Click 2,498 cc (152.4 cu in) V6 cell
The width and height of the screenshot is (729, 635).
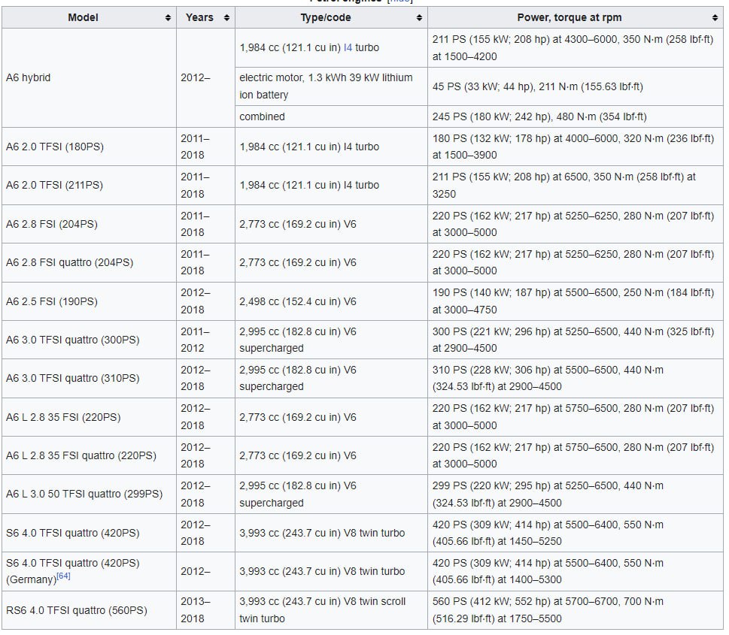(331, 301)
